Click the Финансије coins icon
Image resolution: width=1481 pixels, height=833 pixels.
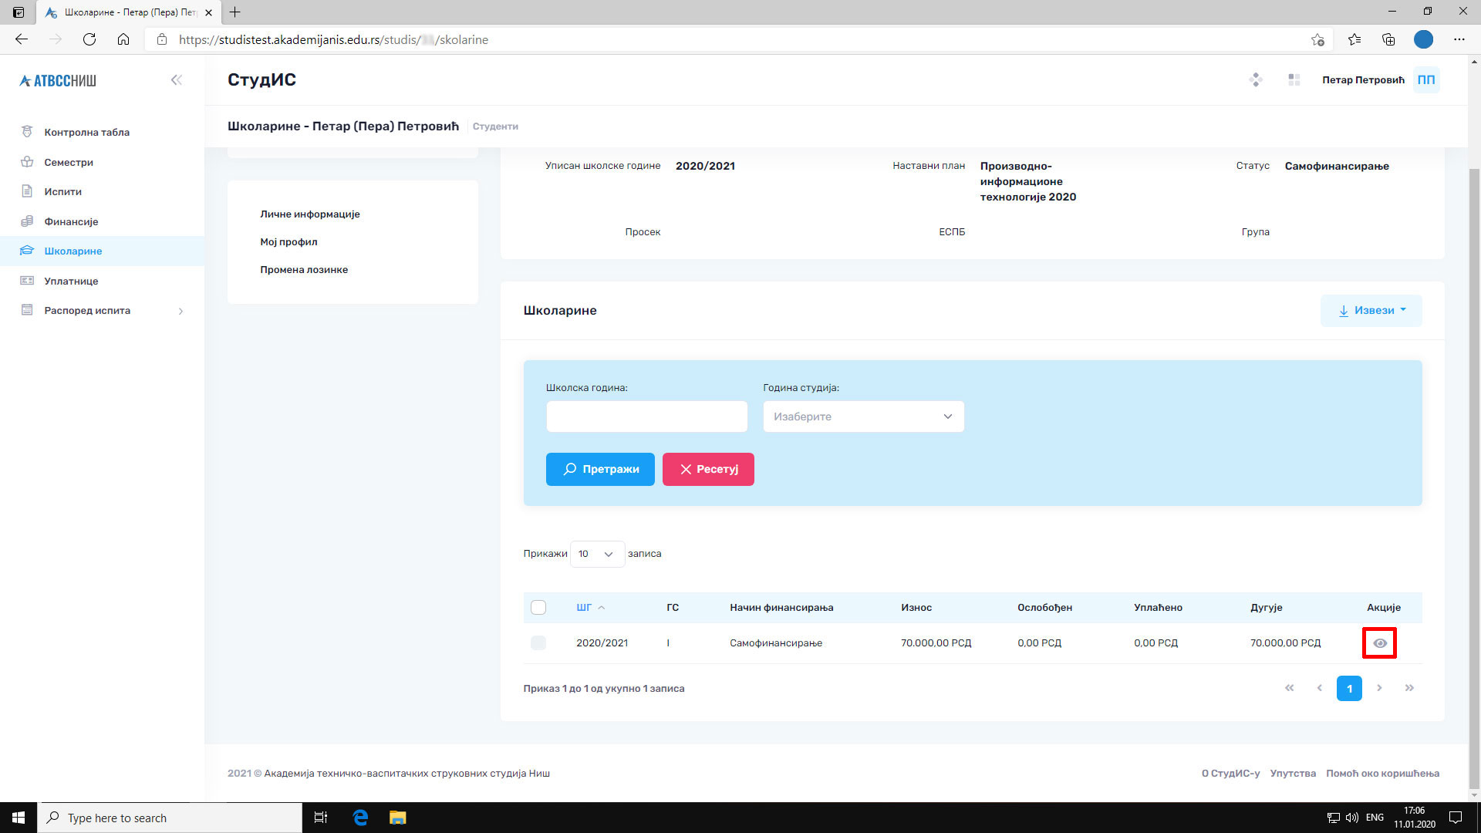coord(27,221)
